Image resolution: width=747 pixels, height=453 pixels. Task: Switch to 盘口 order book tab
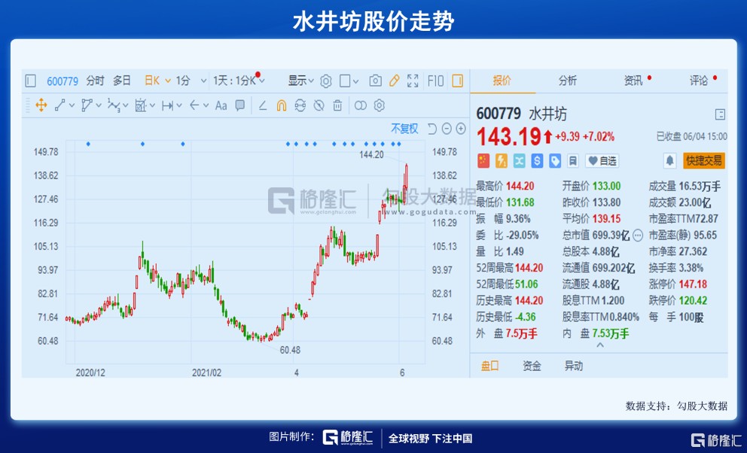pos(489,366)
